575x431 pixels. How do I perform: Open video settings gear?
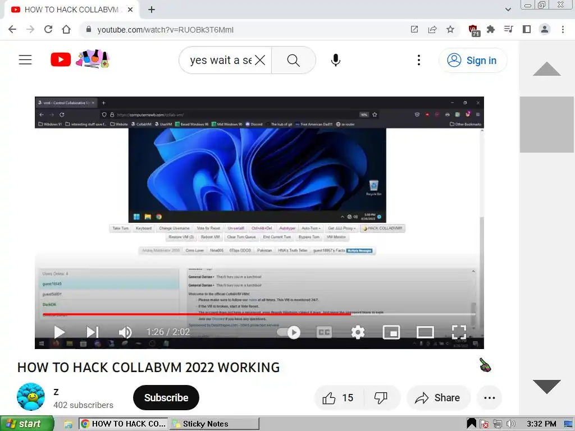point(358,332)
